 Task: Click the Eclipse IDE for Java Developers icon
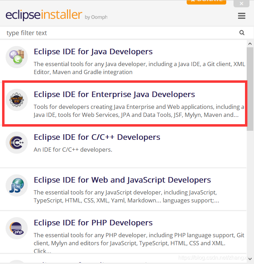point(17,57)
